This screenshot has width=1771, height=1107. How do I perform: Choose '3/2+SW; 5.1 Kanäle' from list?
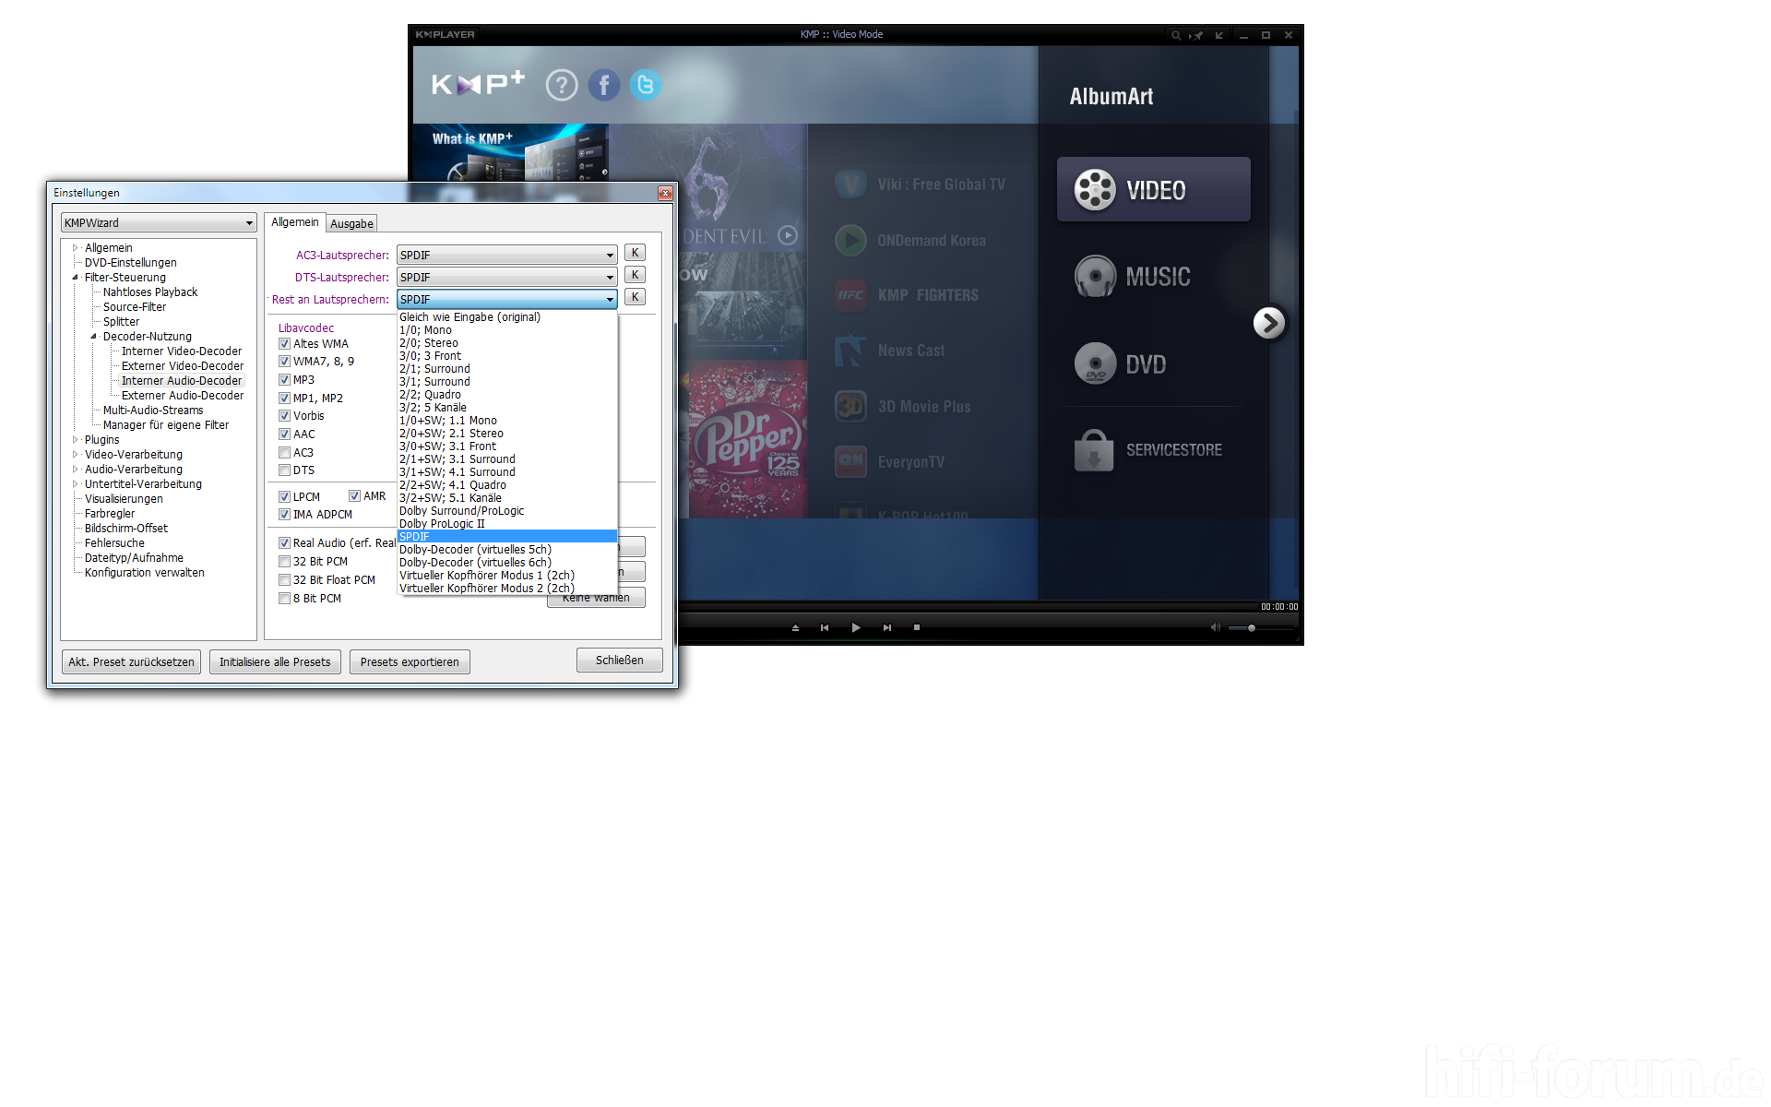[x=506, y=497]
